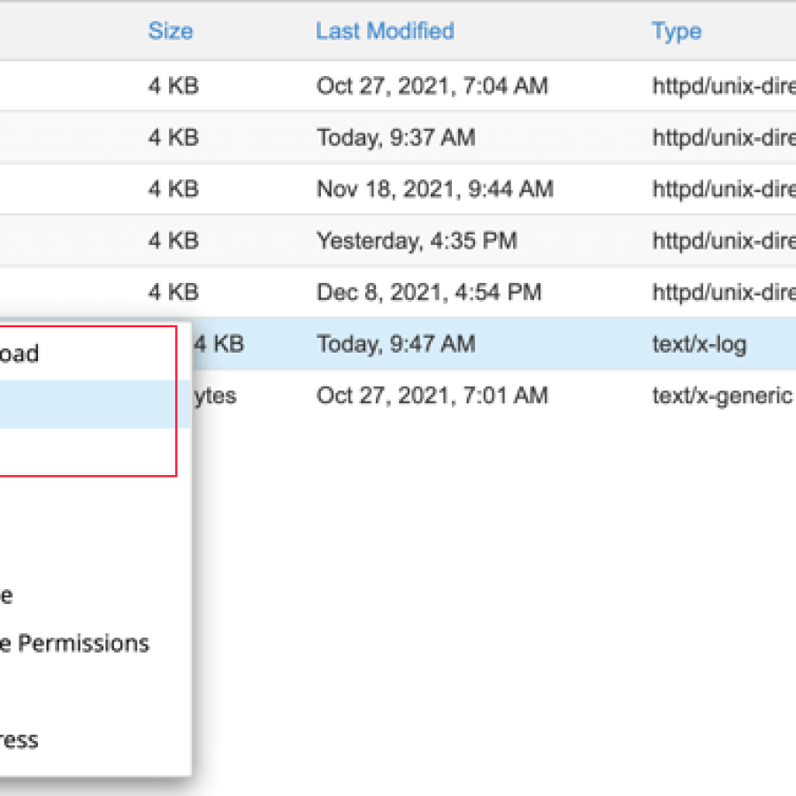
Task: Select the Download entry in the context menu
Action: pos(19,353)
